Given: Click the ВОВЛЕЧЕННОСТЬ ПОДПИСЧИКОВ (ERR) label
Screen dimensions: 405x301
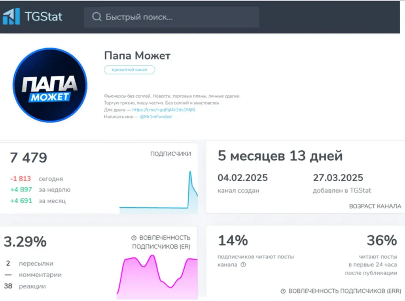Looking at the screenshot, I should tap(345, 291).
